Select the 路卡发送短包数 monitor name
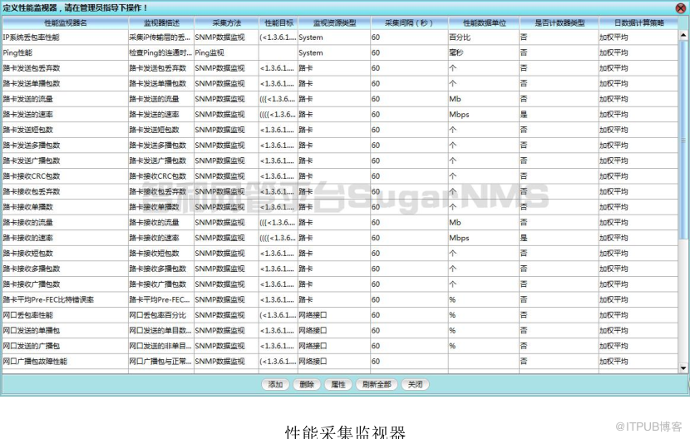Image resolution: width=690 pixels, height=439 pixels. point(27,130)
